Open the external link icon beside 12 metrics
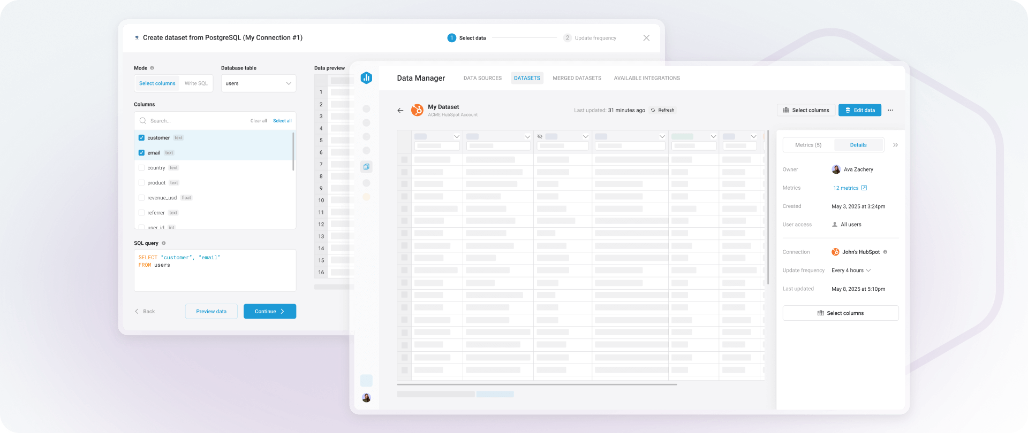 point(864,188)
